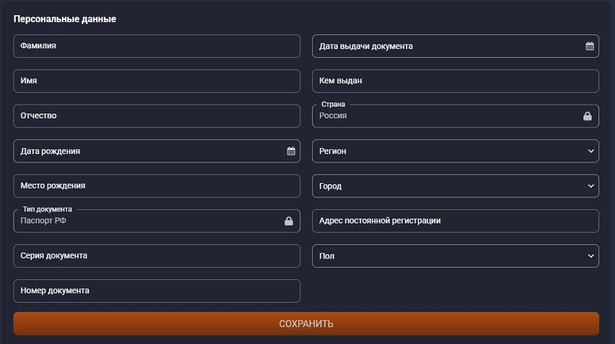Focus the Место рождения input field
The image size is (615, 344).
157,186
